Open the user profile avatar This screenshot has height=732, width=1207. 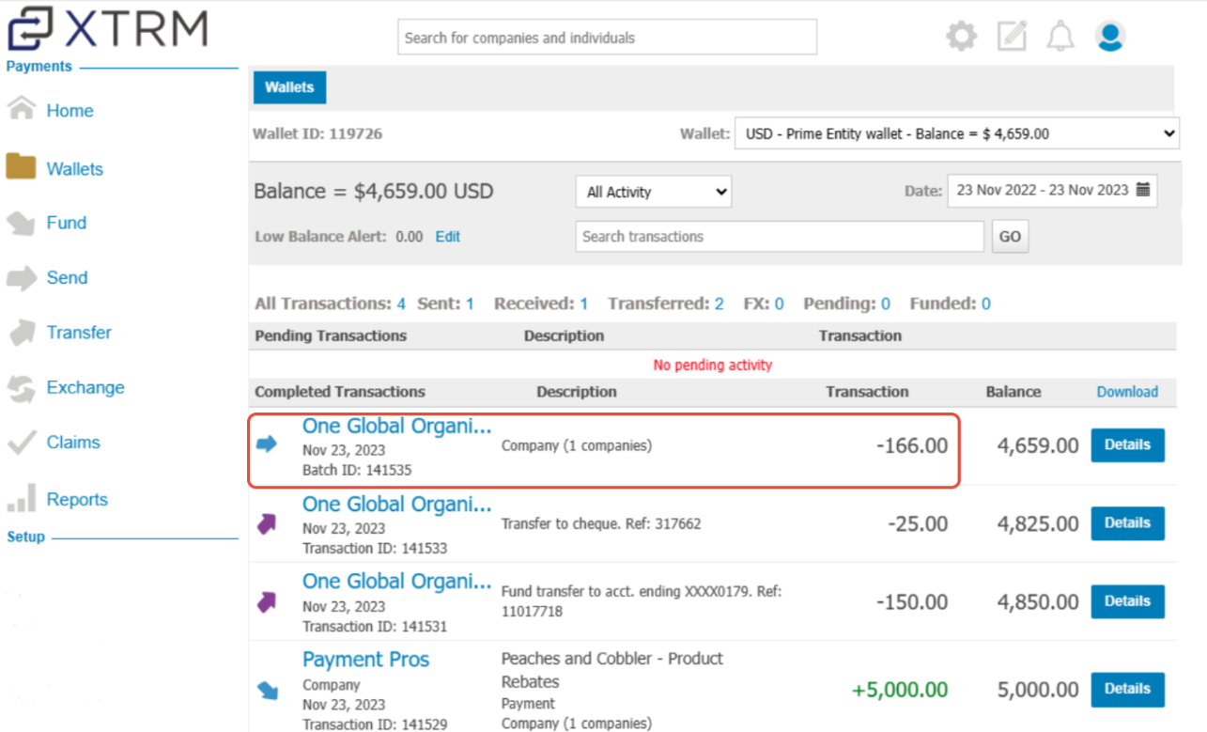point(1110,37)
